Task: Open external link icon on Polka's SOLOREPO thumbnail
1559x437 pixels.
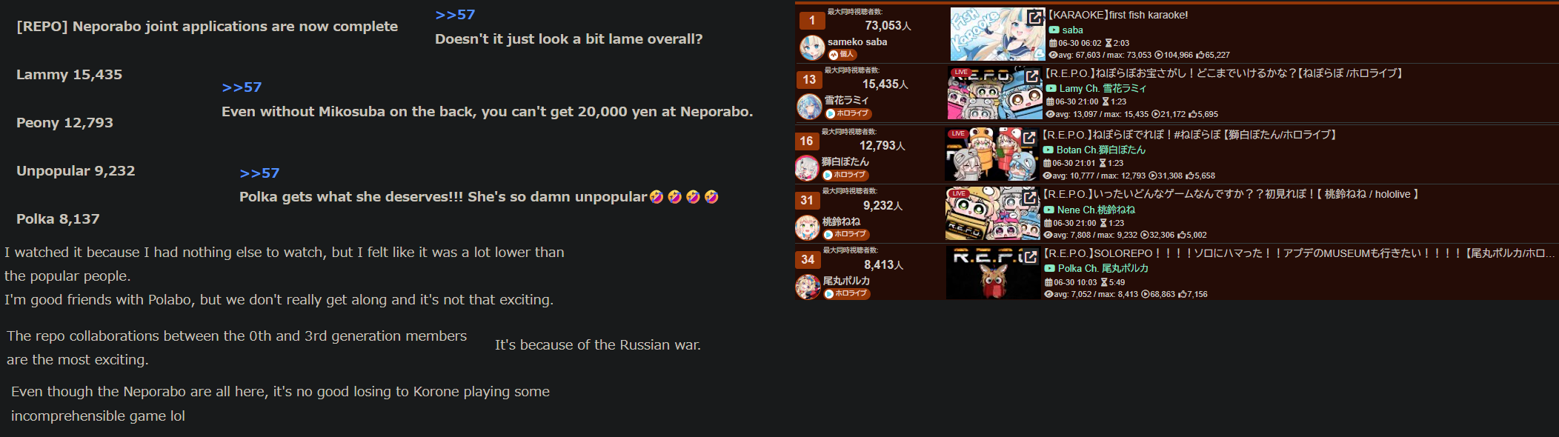Action: click(x=1030, y=256)
